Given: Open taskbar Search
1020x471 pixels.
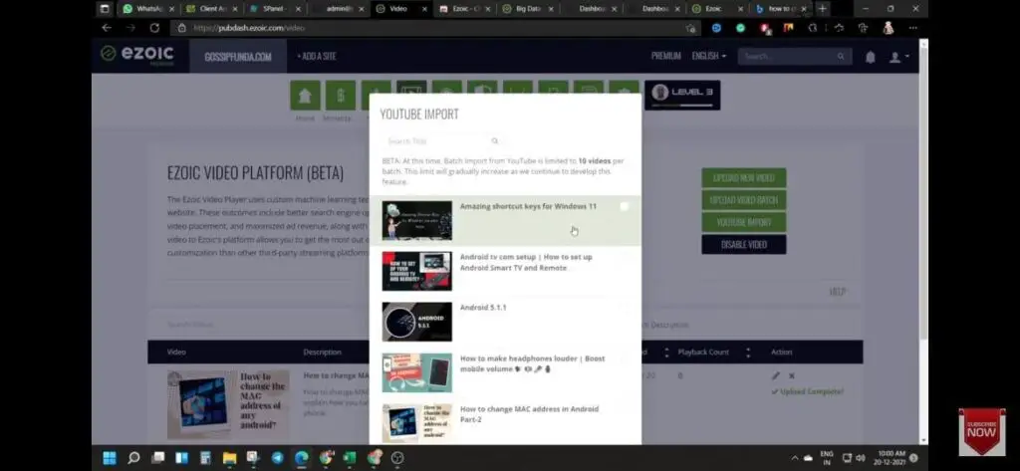Looking at the screenshot, I should pyautogui.click(x=133, y=458).
